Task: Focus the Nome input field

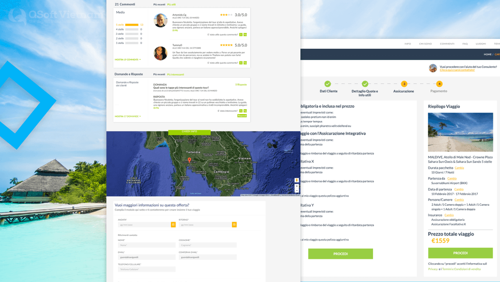Action: tap(147, 245)
